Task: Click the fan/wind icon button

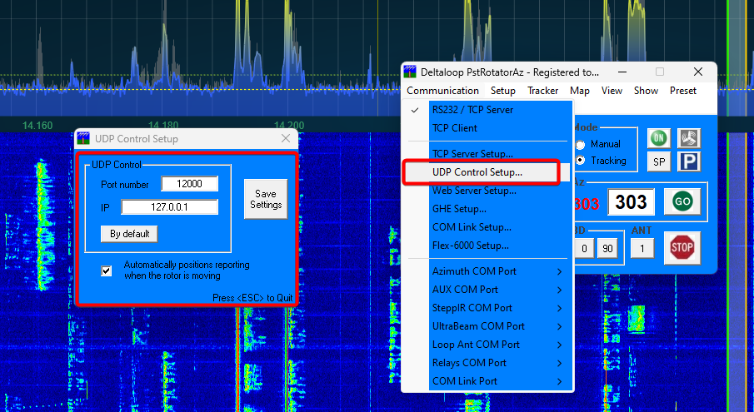Action: [687, 138]
